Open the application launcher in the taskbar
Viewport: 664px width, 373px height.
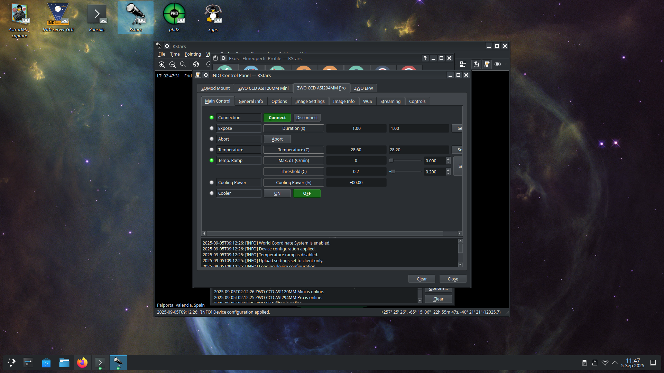(x=11, y=363)
